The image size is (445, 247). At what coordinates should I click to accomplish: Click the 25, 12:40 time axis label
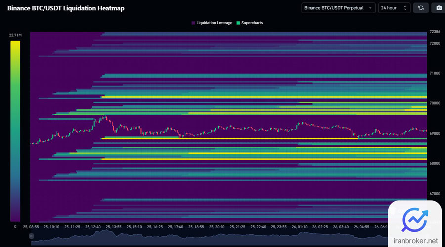click(93, 227)
